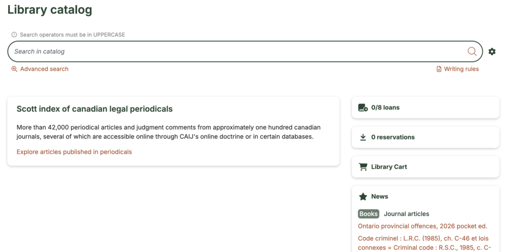515x252 pixels.
Task: Open the Writing rules link
Action: click(462, 69)
